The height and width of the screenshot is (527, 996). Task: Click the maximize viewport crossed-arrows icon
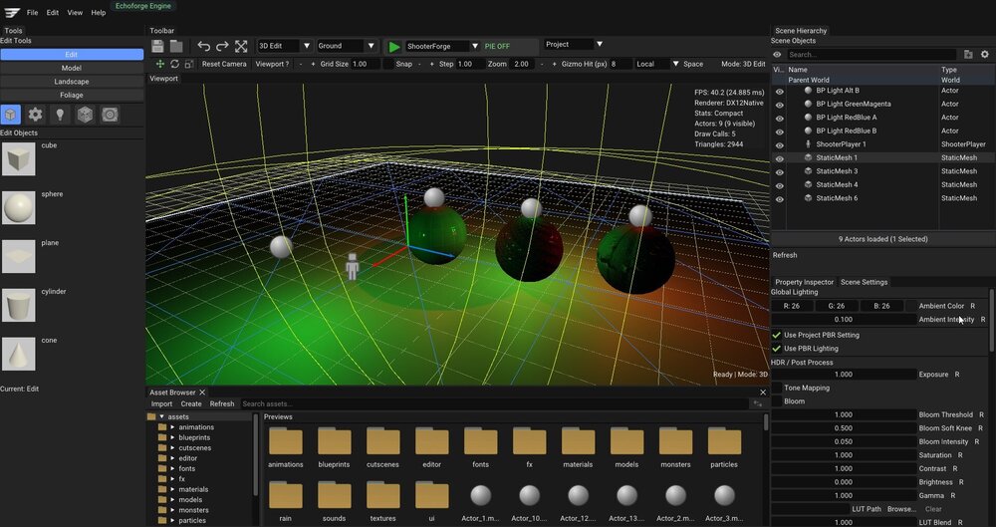pos(241,47)
